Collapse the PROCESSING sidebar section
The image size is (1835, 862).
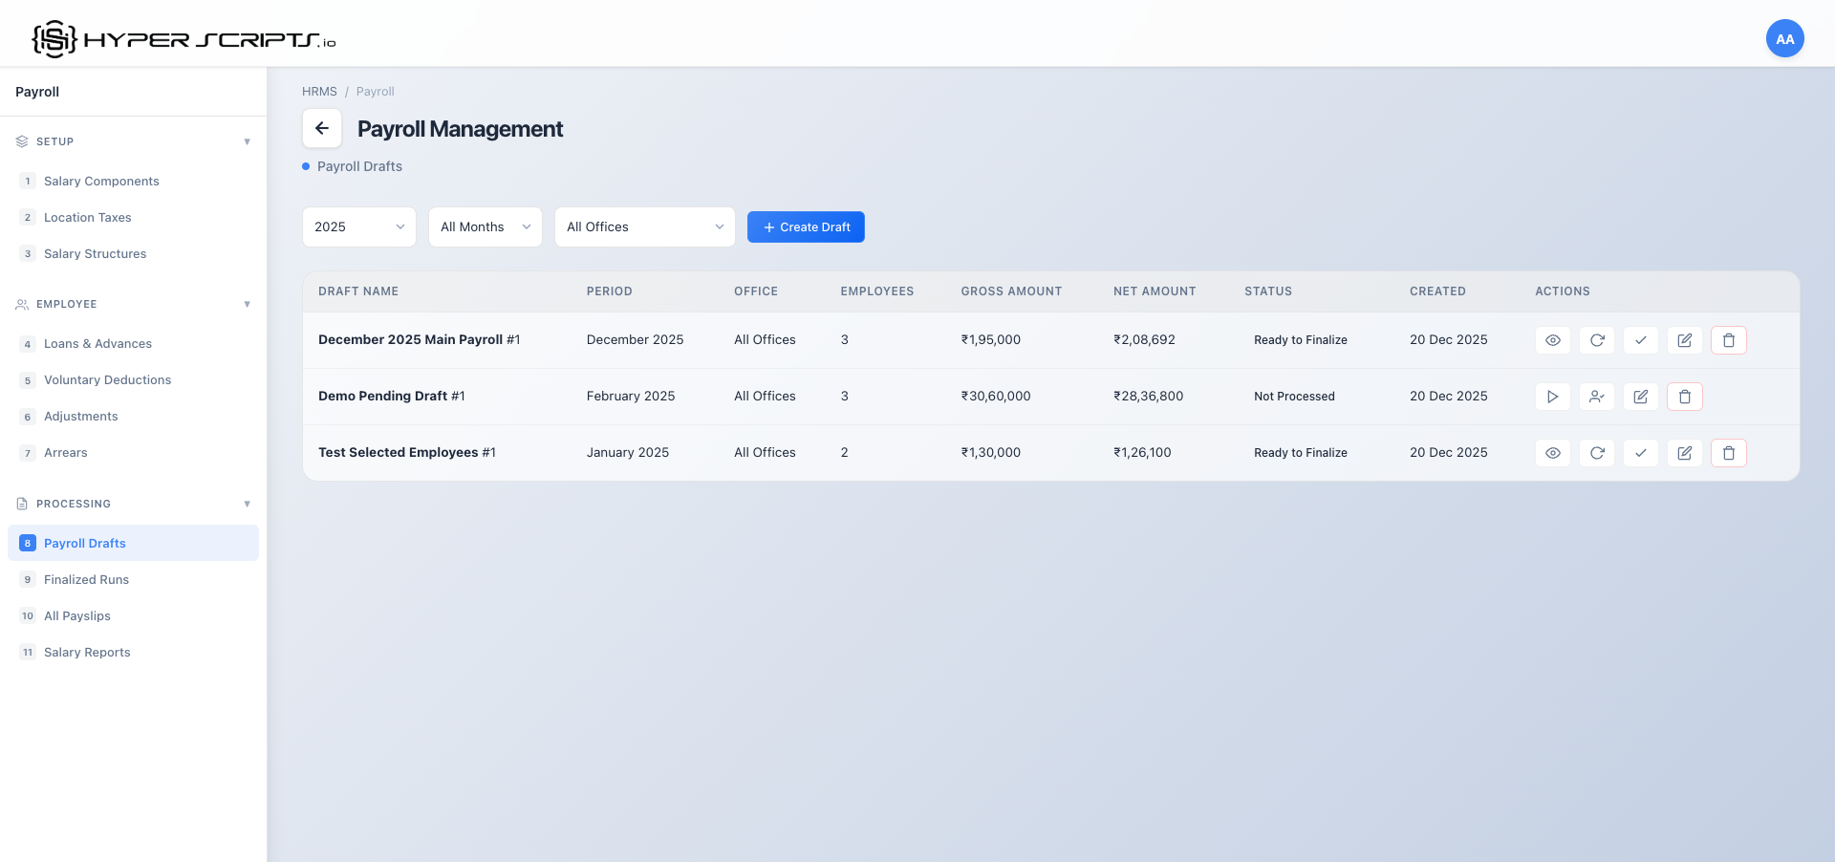(247, 504)
